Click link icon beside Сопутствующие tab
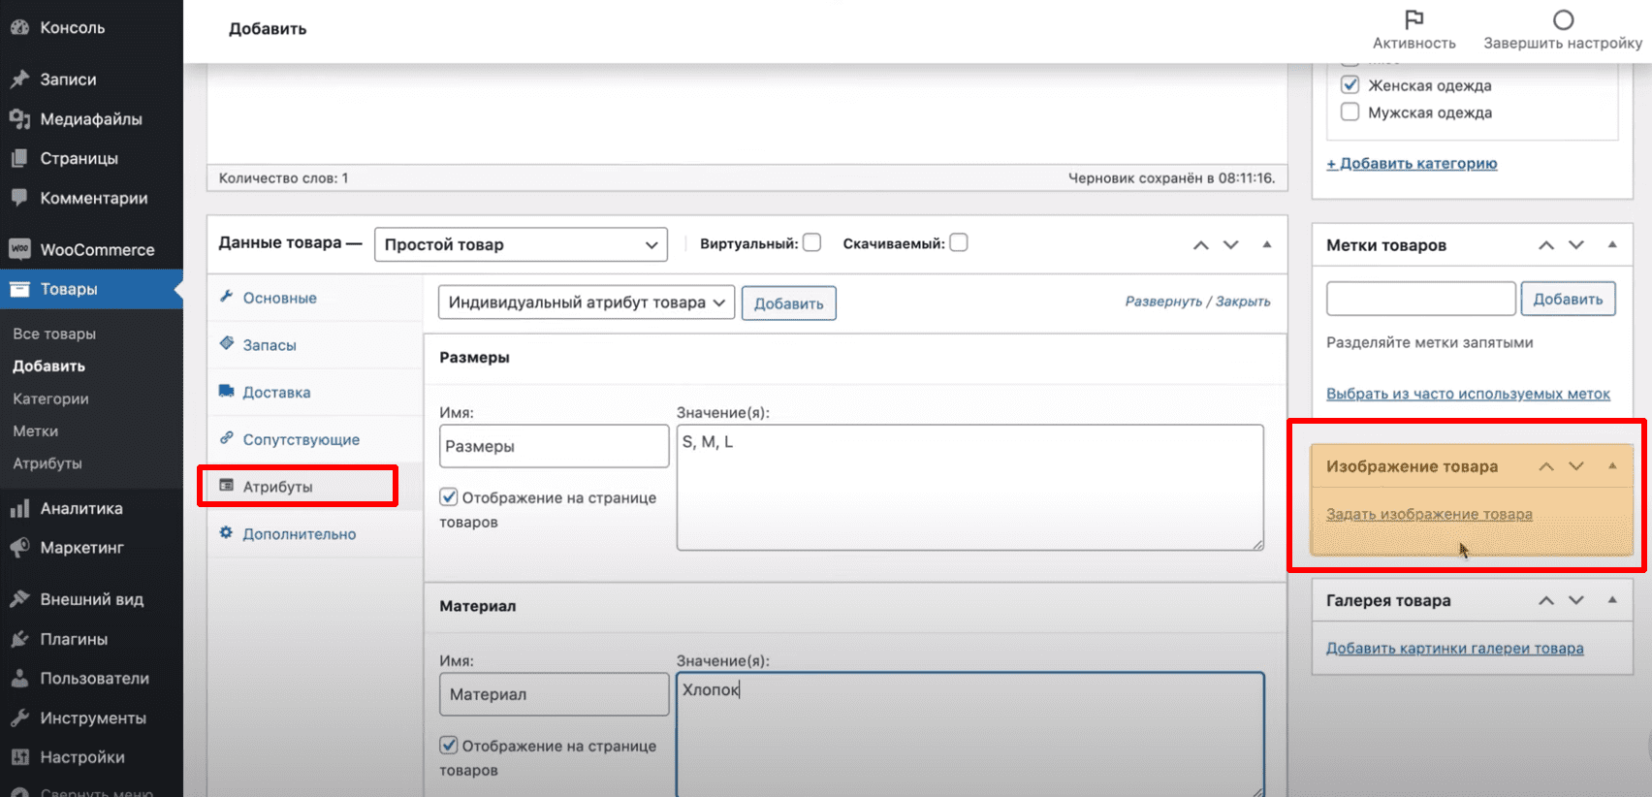Image resolution: width=1652 pixels, height=797 pixels. click(x=226, y=438)
